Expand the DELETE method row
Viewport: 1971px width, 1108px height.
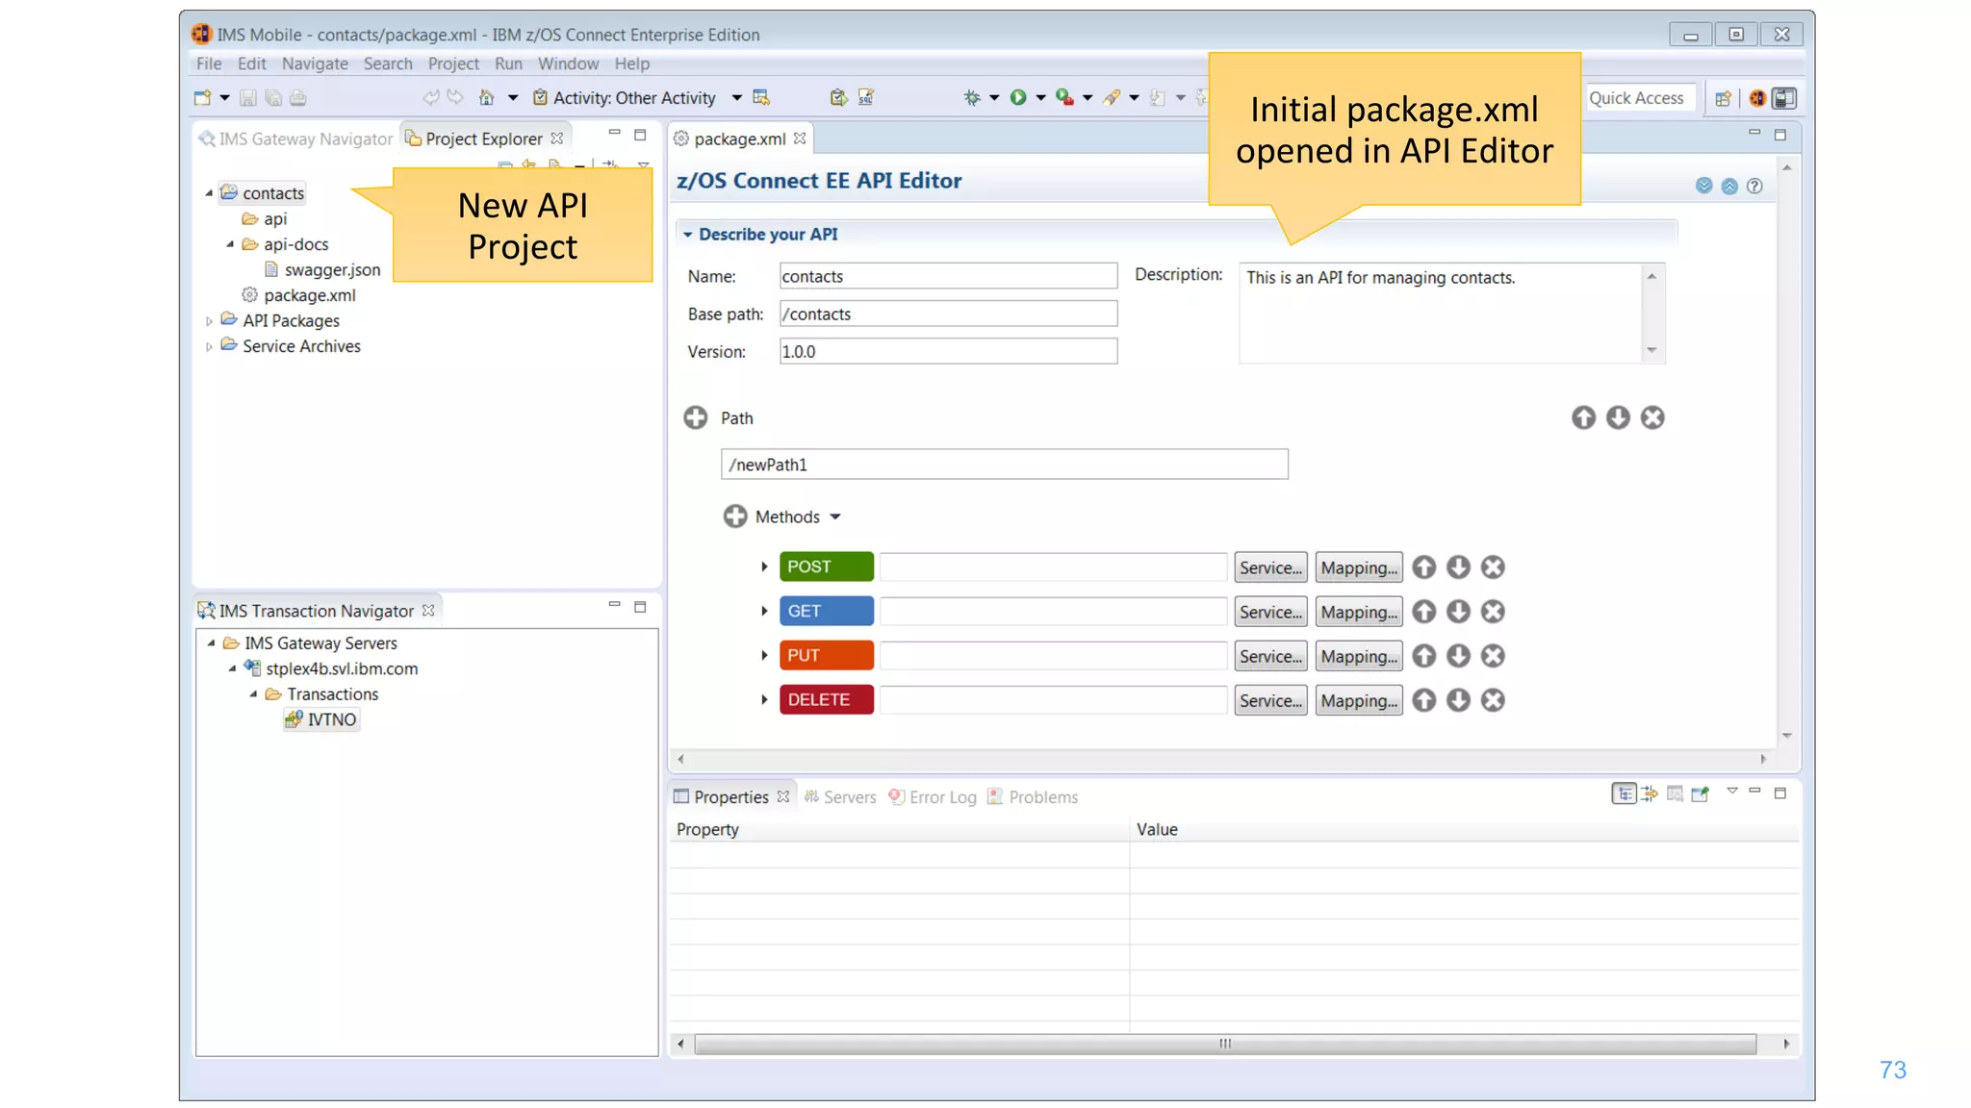click(764, 700)
